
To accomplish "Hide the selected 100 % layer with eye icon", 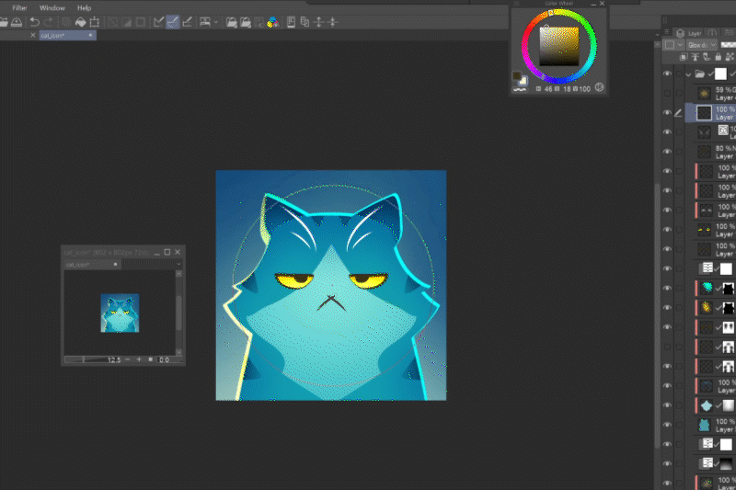I will 668,112.
